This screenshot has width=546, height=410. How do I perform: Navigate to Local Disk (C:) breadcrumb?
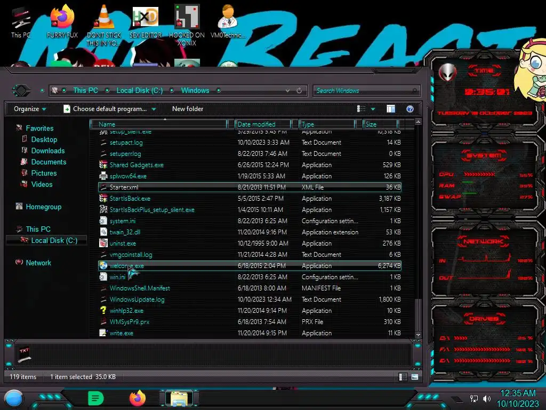(140, 91)
